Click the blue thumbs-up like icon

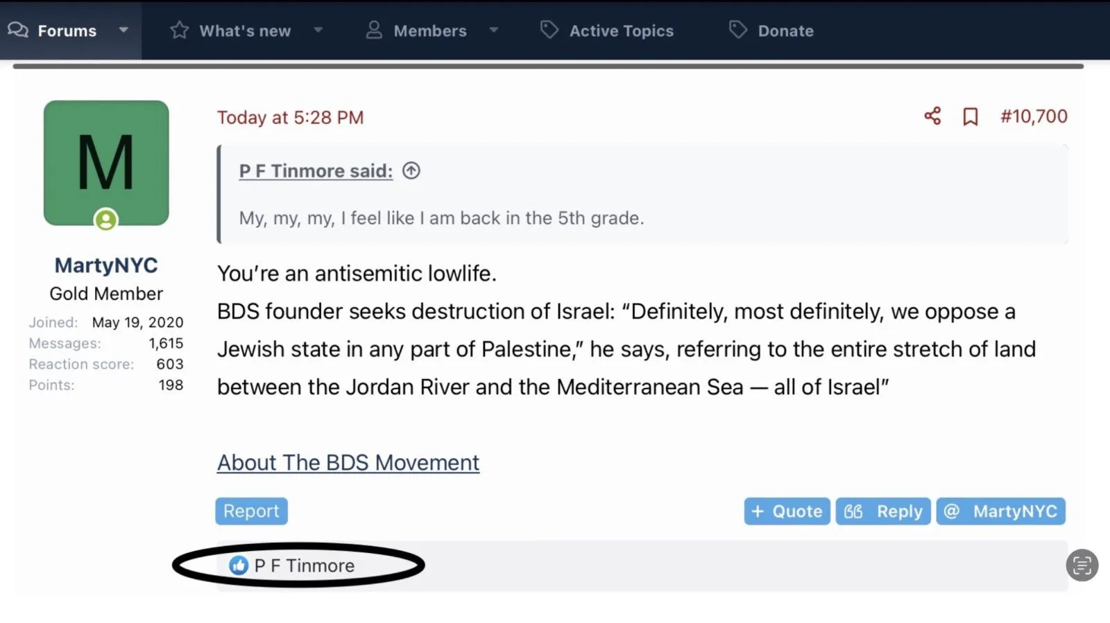(x=239, y=565)
